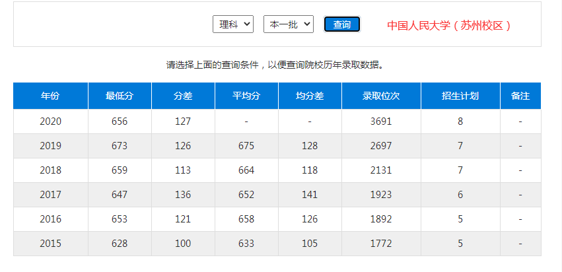Click average gap 128 in 2019 row
This screenshot has height=272, width=562.
(x=310, y=146)
